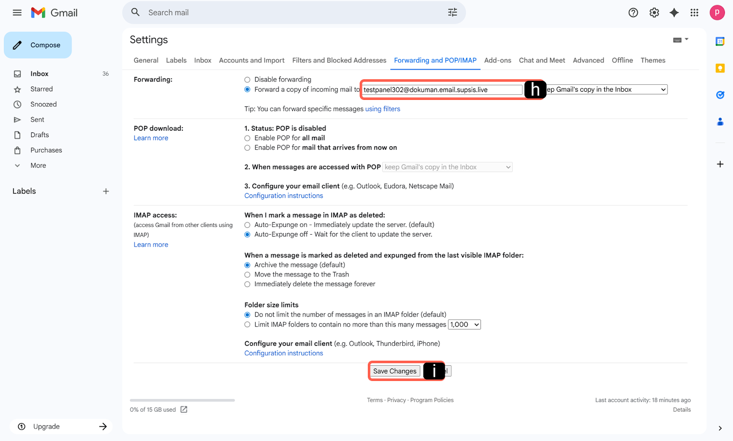Image resolution: width=733 pixels, height=441 pixels.
Task: Click the search options filter icon
Action: point(452,13)
